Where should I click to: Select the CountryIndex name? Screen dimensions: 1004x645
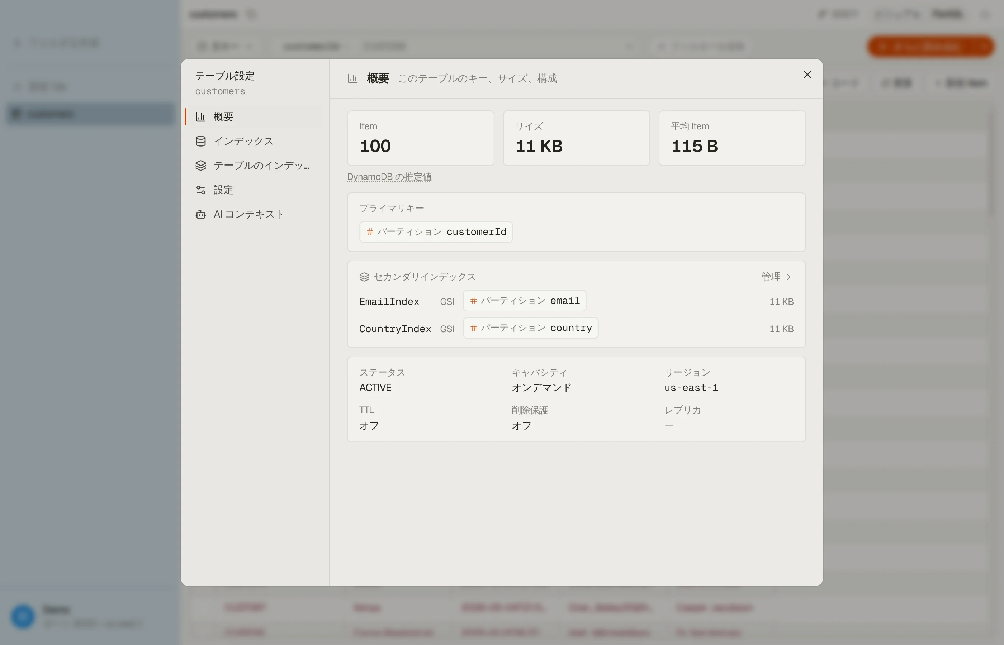tap(395, 329)
